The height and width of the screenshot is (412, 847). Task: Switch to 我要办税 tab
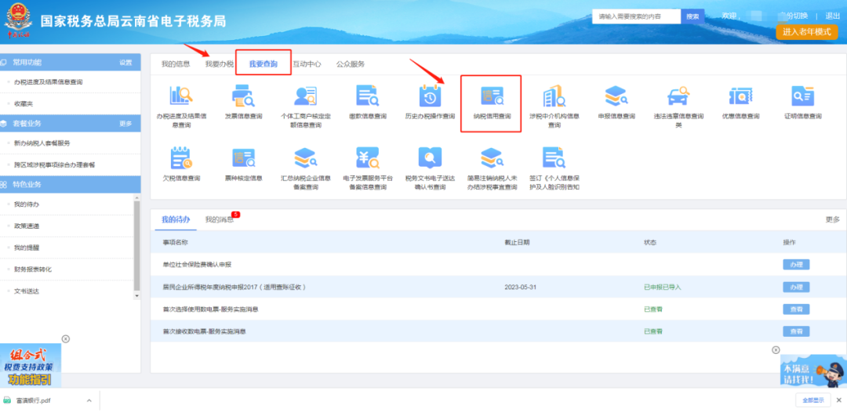coord(219,64)
